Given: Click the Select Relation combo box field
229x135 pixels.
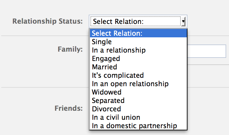Looking at the screenshot, I should coord(135,21).
